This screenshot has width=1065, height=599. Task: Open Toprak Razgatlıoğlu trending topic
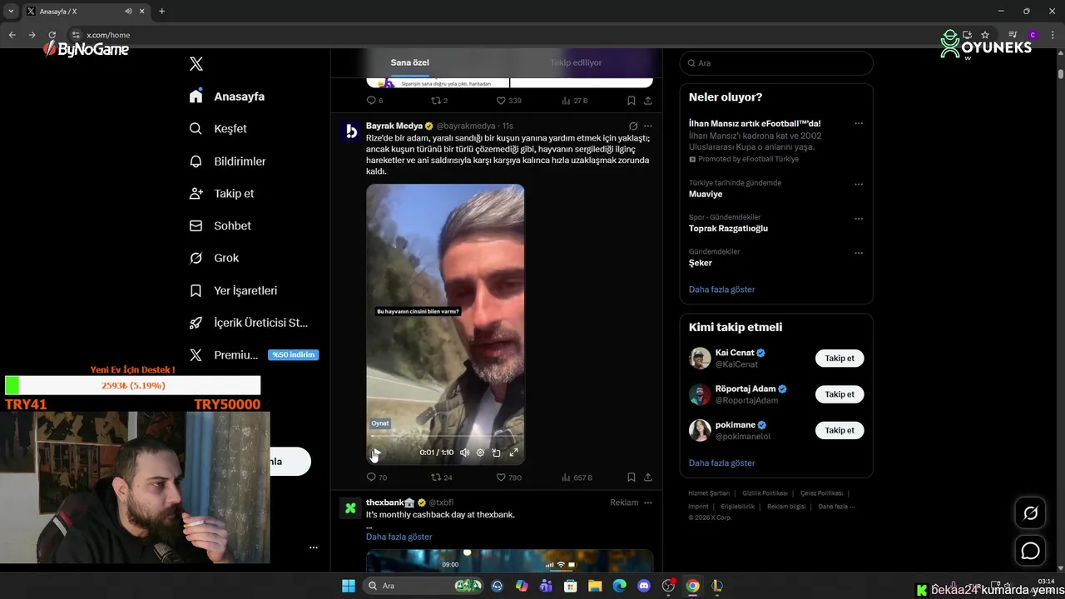click(728, 228)
